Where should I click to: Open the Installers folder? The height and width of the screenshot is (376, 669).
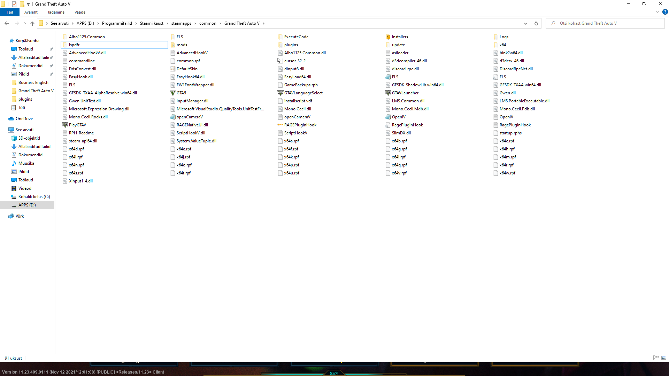(x=400, y=37)
